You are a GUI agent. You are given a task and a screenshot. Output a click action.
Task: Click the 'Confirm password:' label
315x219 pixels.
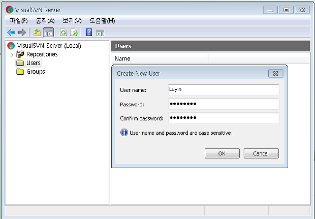pyautogui.click(x=142, y=118)
